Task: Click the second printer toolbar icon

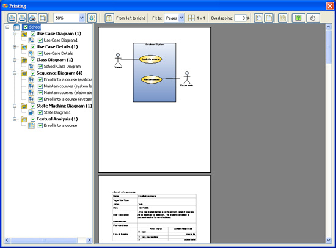Action: 22,18
